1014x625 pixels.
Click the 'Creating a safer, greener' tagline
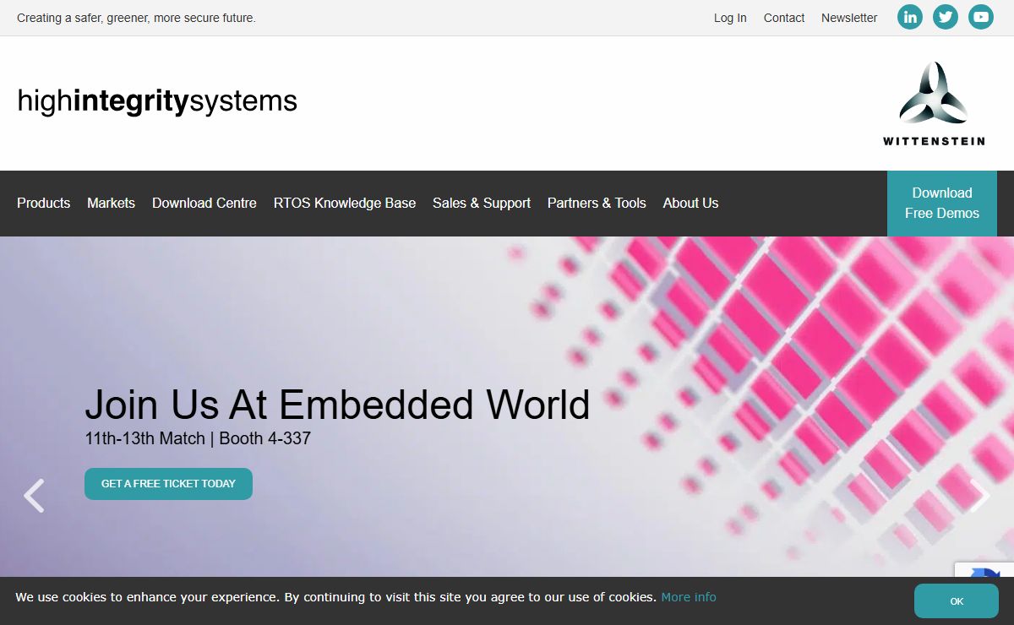click(136, 18)
